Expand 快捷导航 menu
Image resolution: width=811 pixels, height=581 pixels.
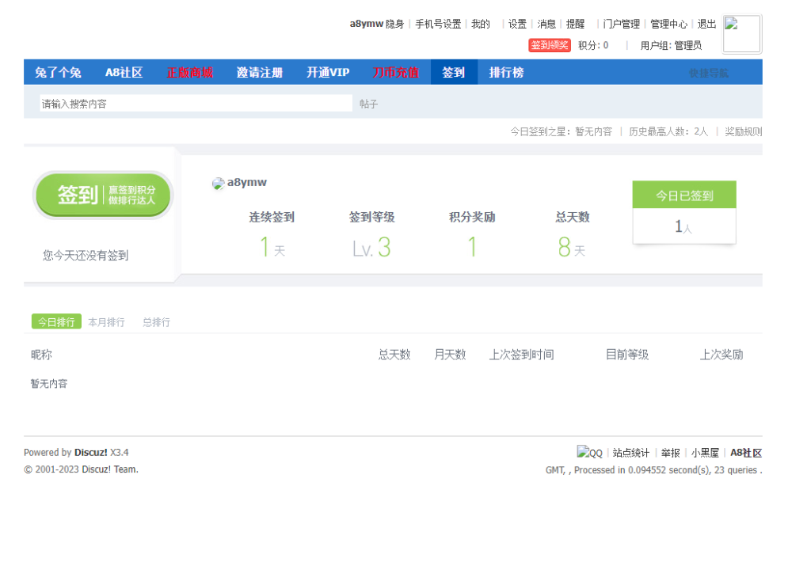pos(709,74)
